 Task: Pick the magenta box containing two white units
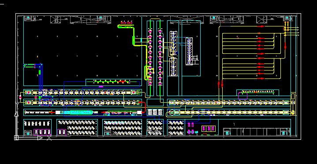(x=62, y=132)
